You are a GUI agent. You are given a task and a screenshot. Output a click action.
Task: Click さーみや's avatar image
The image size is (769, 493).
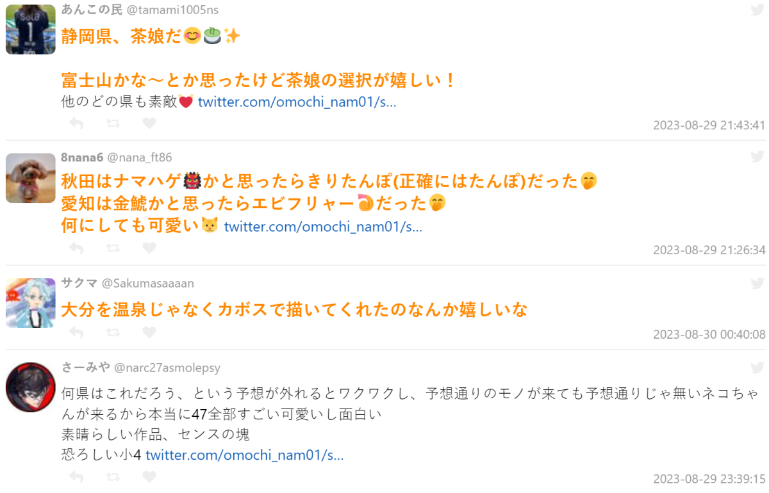(x=31, y=387)
